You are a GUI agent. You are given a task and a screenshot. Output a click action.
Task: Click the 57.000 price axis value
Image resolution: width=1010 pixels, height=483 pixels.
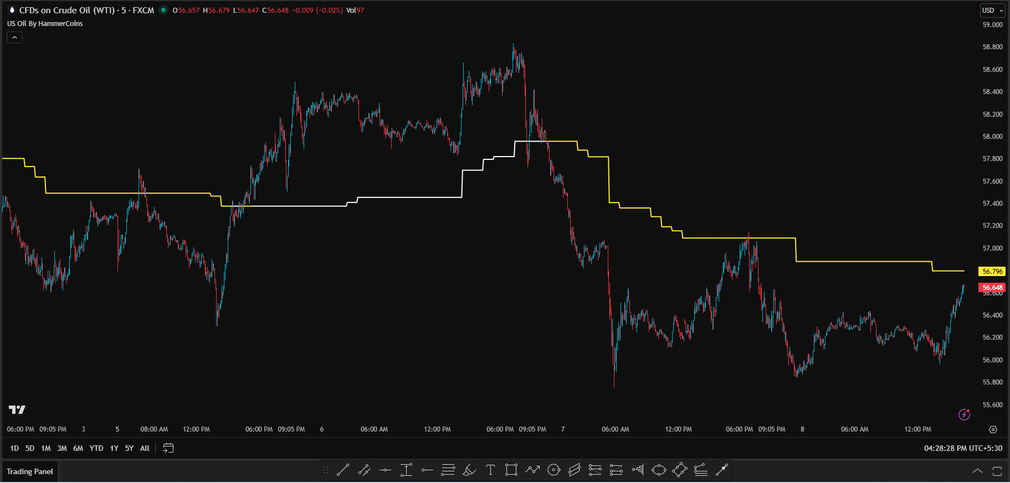coord(992,248)
